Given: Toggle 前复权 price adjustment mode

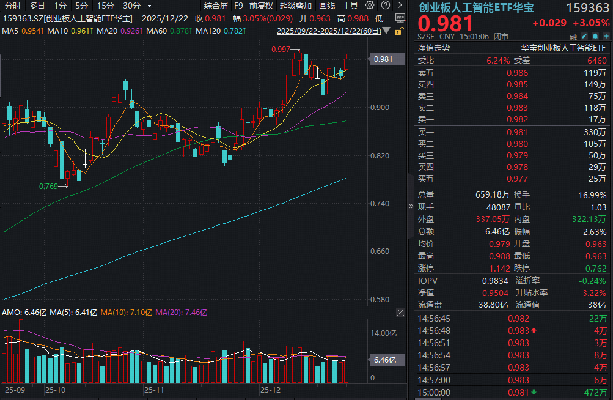Looking at the screenshot, I should point(261,6).
